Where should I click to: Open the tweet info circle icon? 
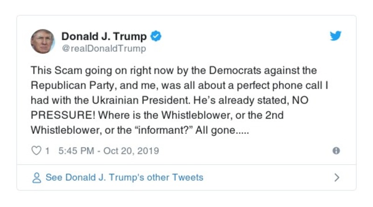[336, 151]
